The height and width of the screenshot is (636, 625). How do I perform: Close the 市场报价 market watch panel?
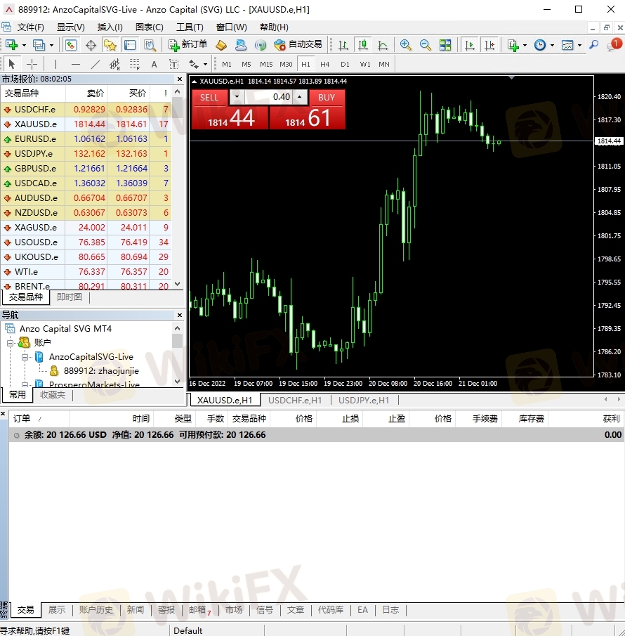180,79
